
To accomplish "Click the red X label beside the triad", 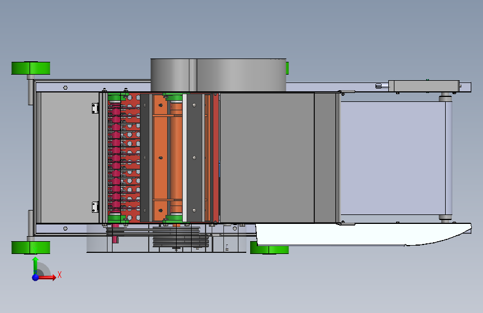I will [x=60, y=275].
